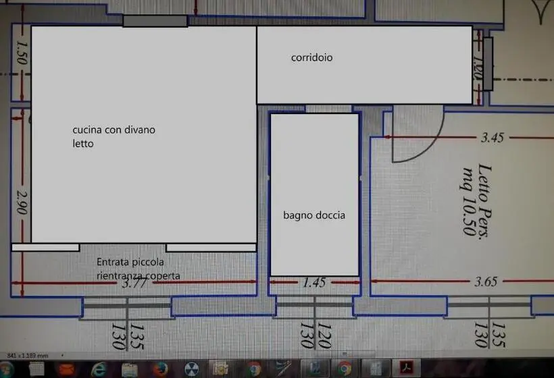Open the orange app icon on taskbar
Image resolution: width=554 pixels, height=378 pixels.
pyautogui.click(x=67, y=369)
